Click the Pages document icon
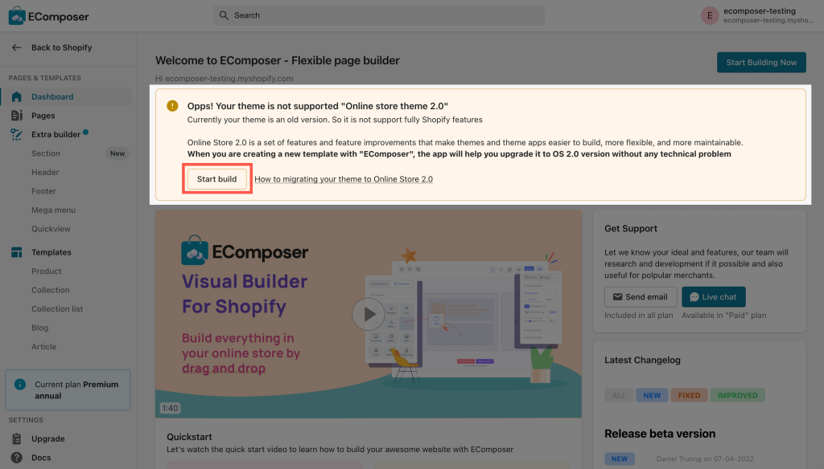824x469 pixels. pyautogui.click(x=16, y=116)
